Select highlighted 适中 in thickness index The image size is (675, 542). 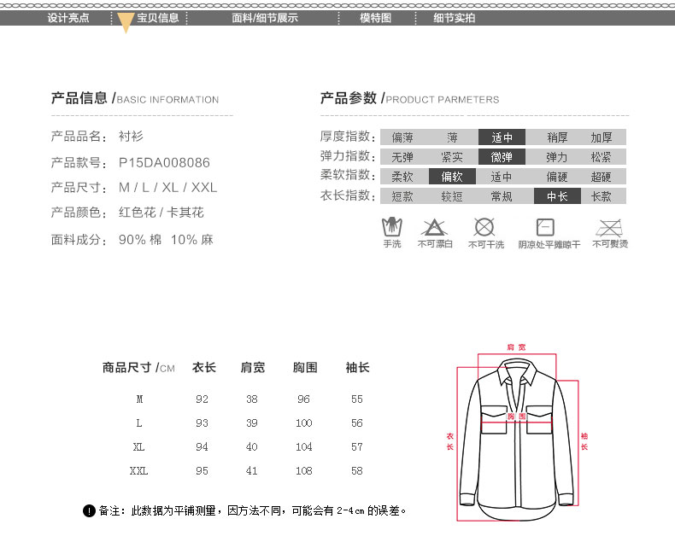[502, 137]
